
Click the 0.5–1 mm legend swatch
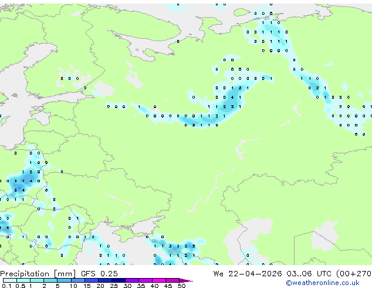point(23,280)
